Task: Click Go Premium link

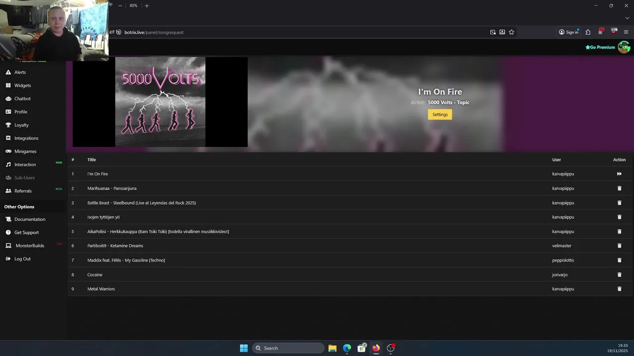Action: pos(600,47)
